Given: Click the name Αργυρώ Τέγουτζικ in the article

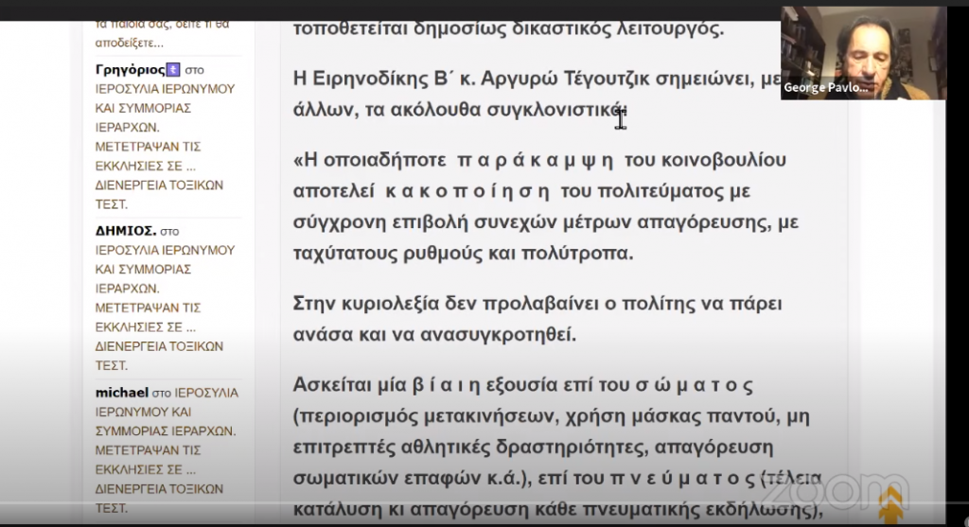Looking at the screenshot, I should tap(564, 79).
